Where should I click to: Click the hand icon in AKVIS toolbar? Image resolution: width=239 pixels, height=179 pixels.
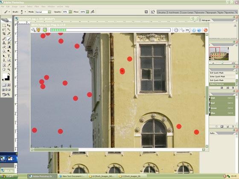38,30
